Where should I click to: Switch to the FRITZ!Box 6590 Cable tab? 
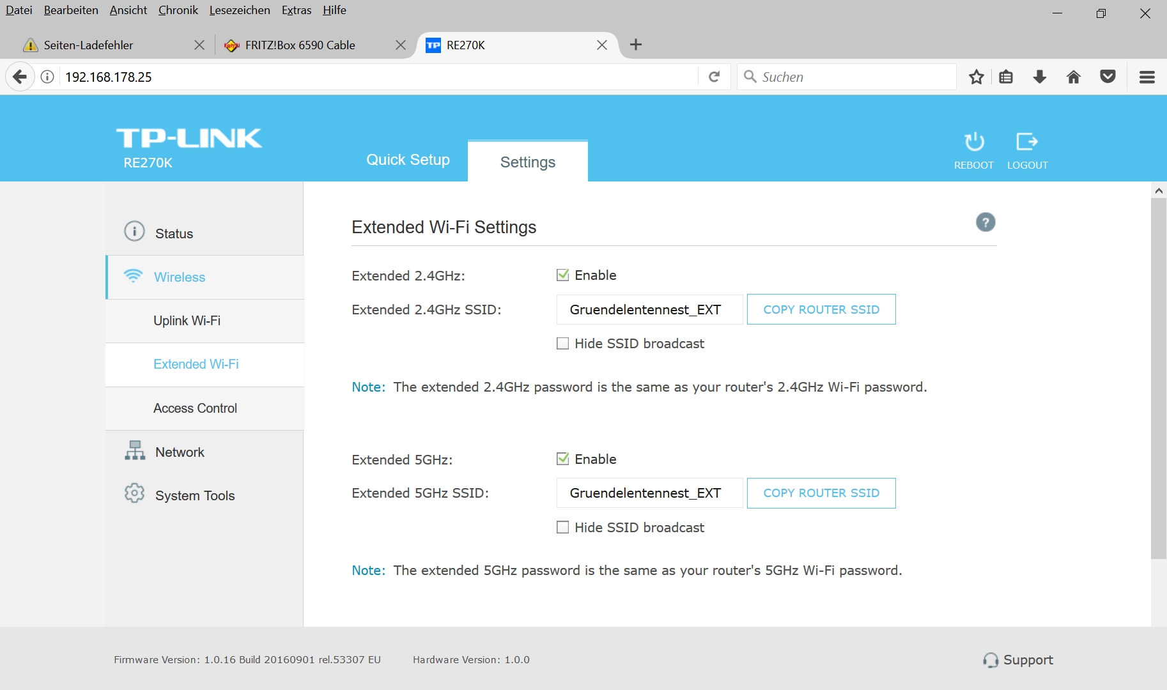point(316,45)
